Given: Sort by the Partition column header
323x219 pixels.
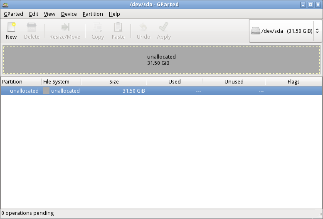Looking at the screenshot, I should [x=21, y=81].
